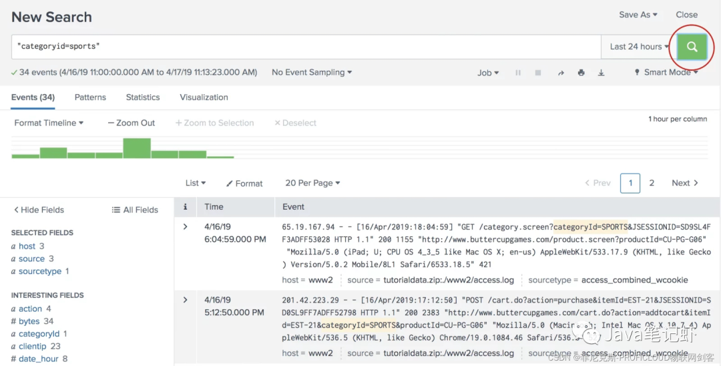
Task: Go to results page 2
Action: [x=652, y=183]
